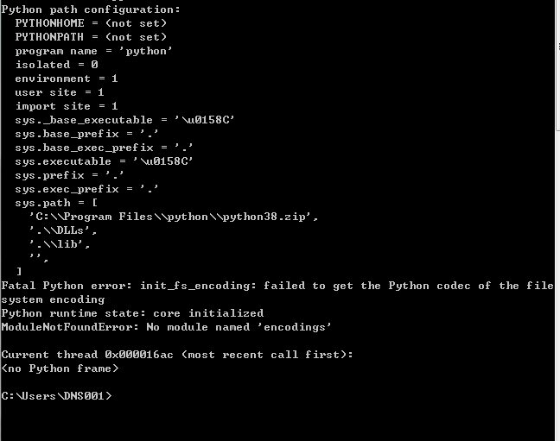Click the C:\Users\DNS001> command prompt line
Viewport: 560px width, 441px height.
56,396
